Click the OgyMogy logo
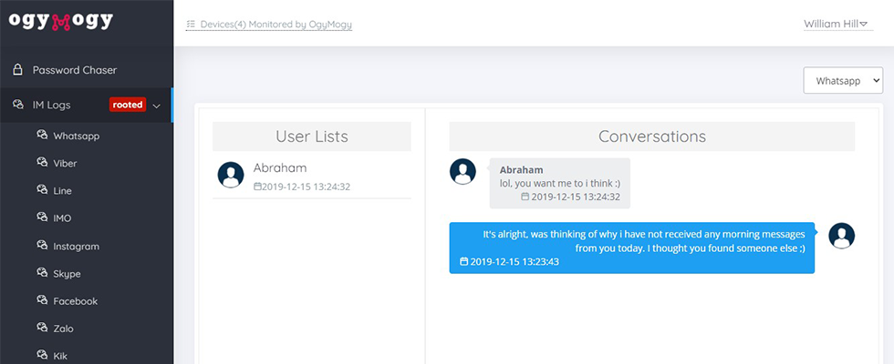 click(61, 21)
